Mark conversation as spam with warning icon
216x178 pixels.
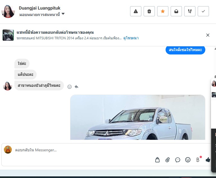(136, 11)
